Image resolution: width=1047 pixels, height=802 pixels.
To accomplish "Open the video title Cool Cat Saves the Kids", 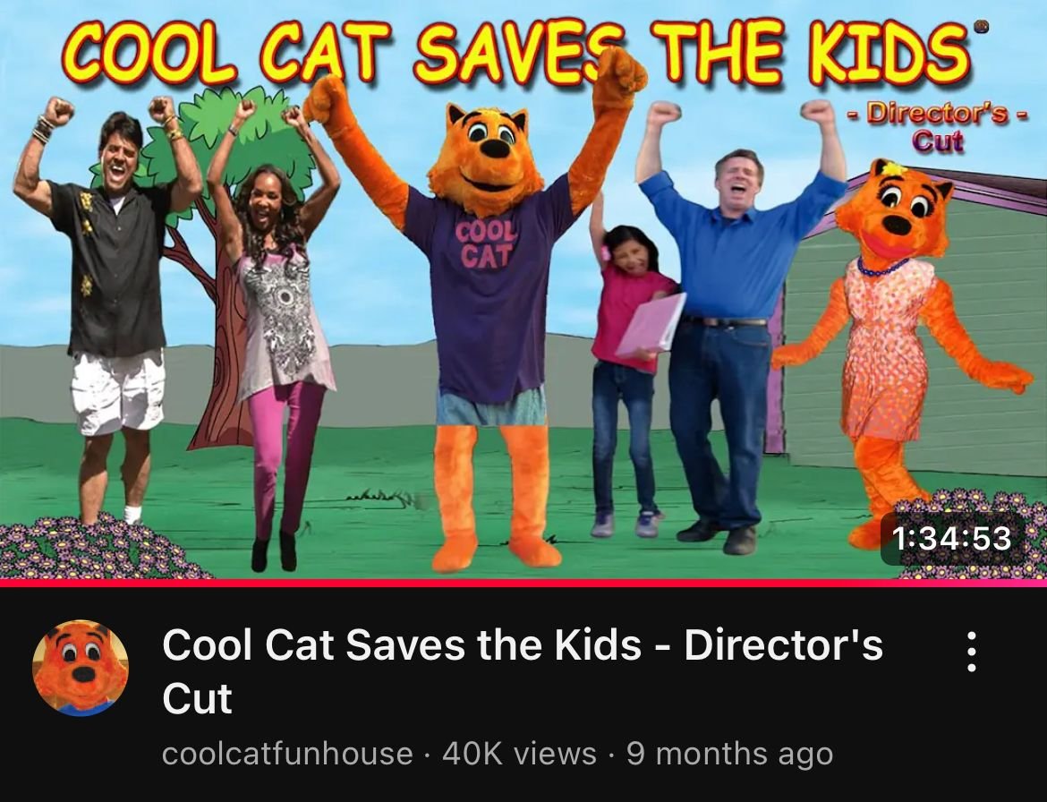I will [x=523, y=671].
